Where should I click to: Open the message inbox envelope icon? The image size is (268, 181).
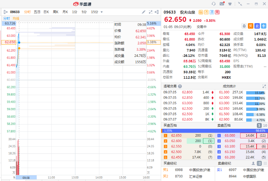(x=222, y=4)
